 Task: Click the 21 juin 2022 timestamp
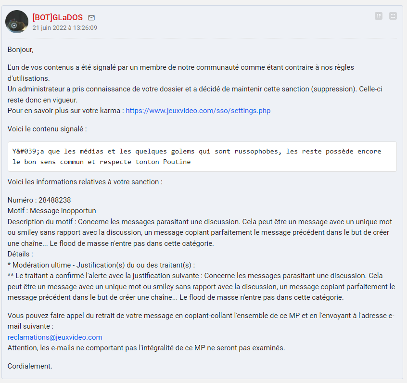[64, 28]
